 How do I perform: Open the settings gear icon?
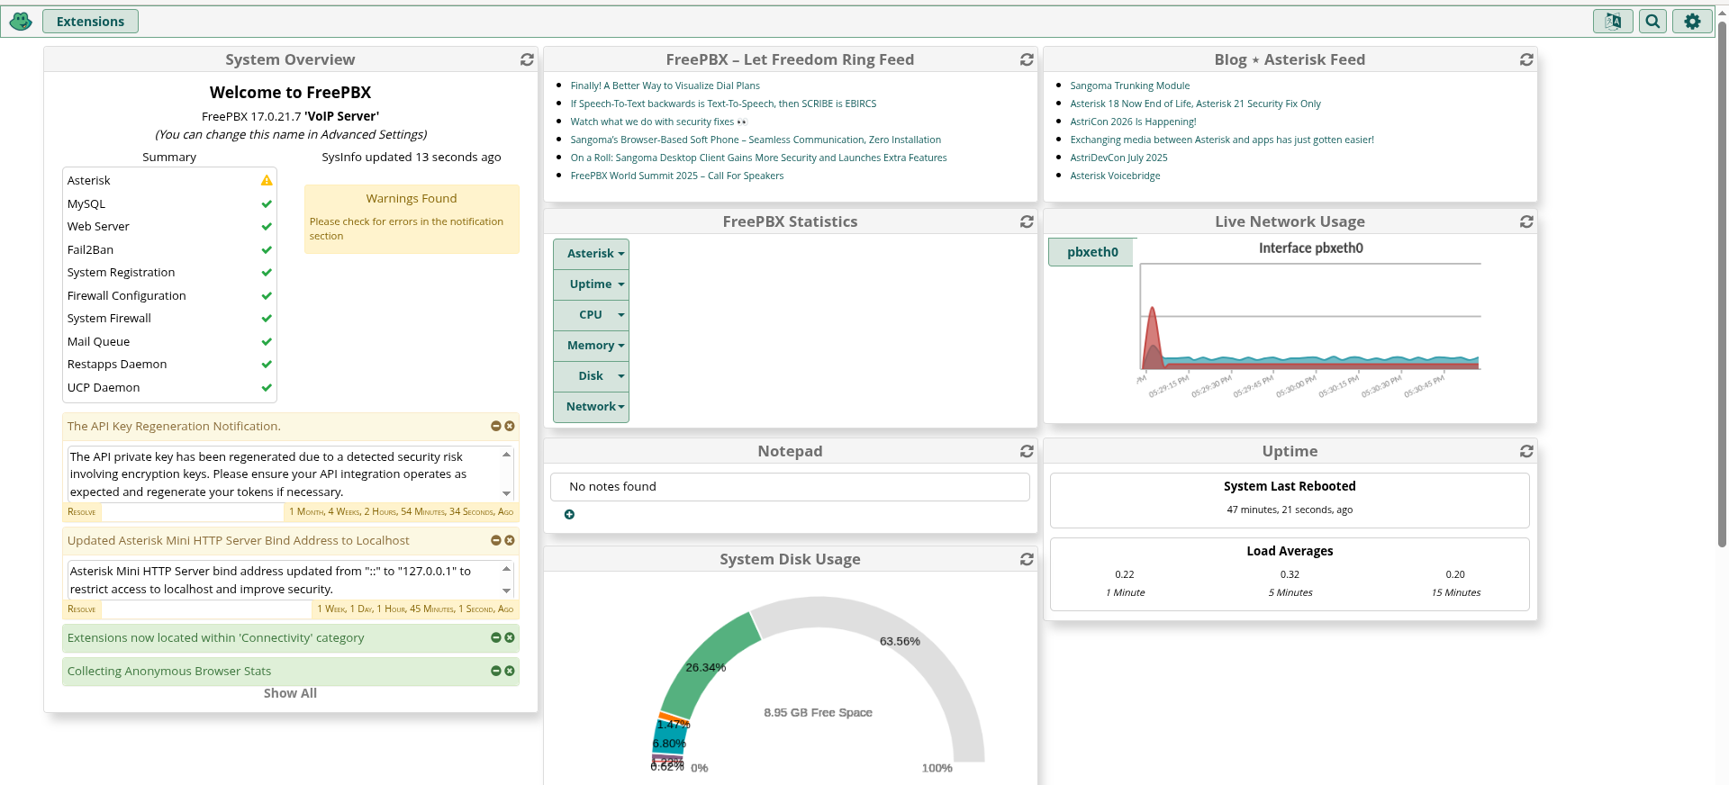[1692, 22]
